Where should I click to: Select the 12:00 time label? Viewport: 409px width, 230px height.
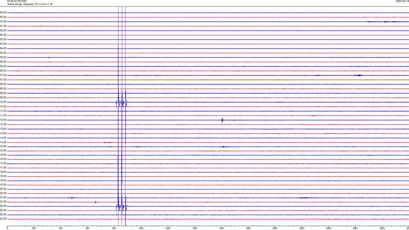pyautogui.click(x=3, y=120)
